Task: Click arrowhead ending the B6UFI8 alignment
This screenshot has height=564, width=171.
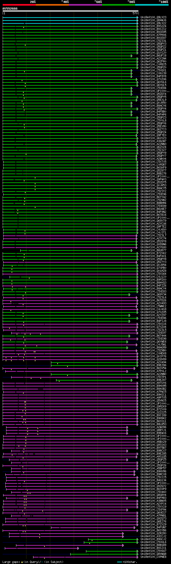Action: [132, 56]
